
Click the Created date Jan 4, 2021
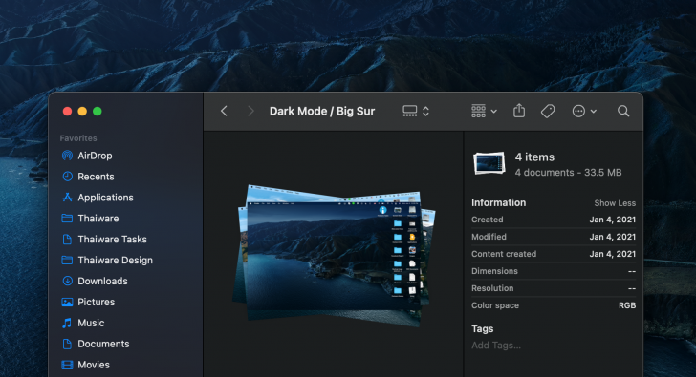tap(613, 220)
